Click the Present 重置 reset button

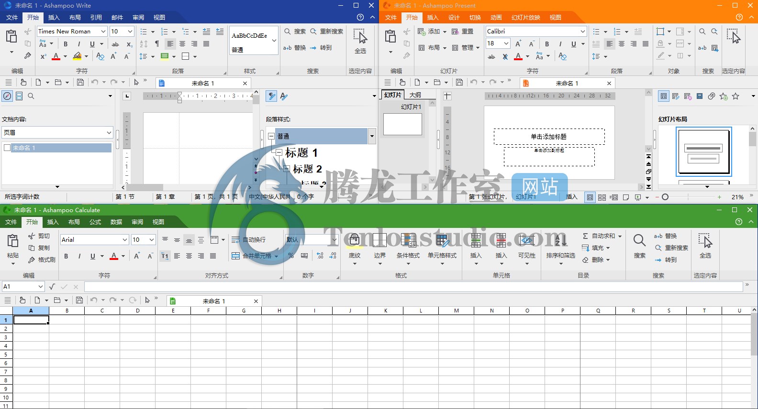click(x=462, y=32)
